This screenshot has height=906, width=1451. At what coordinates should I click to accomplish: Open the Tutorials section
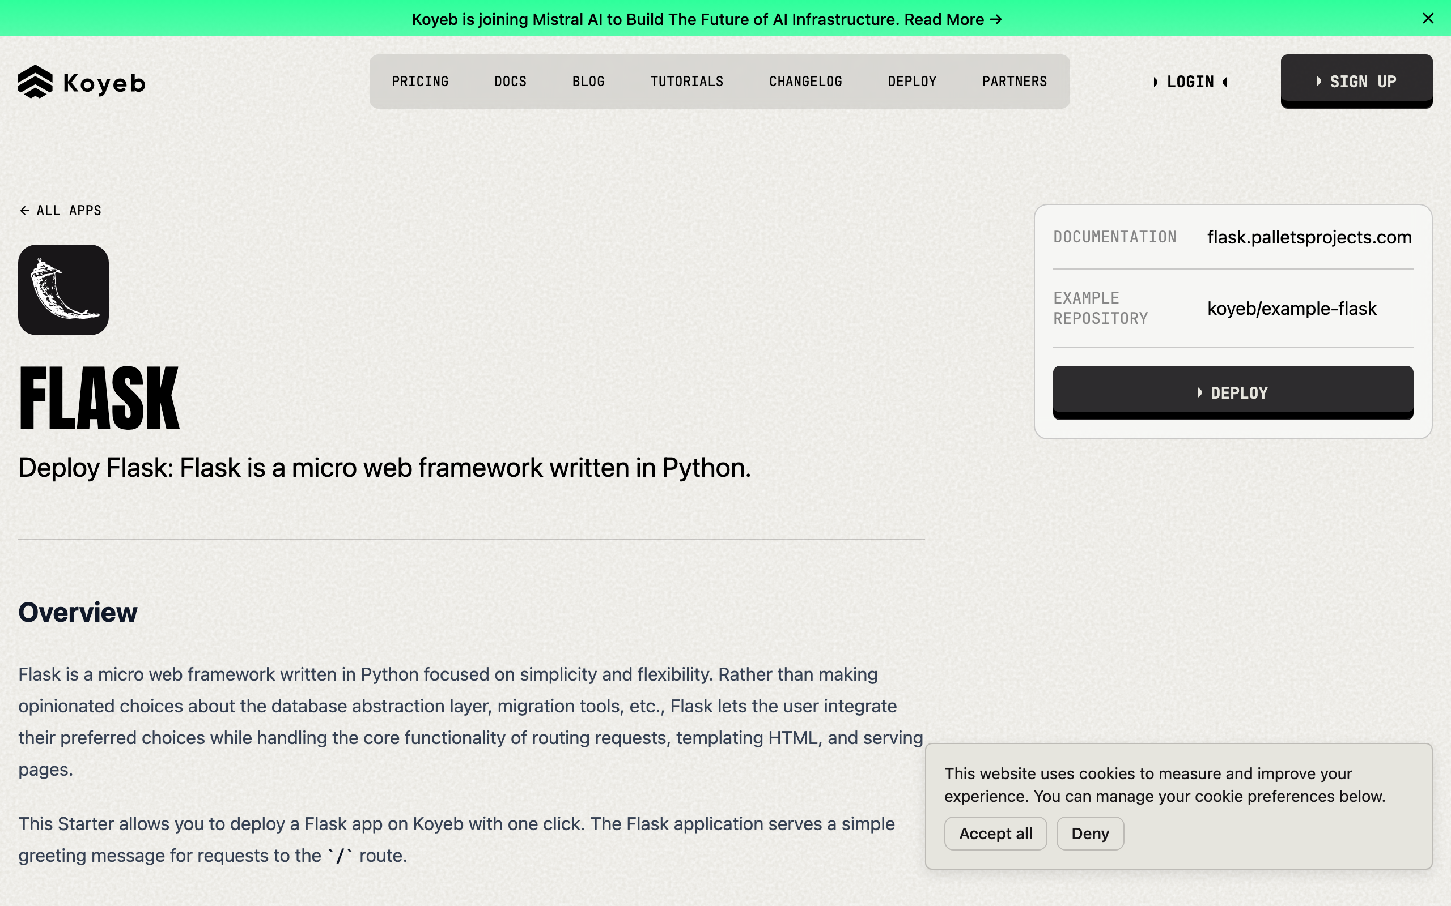point(686,82)
